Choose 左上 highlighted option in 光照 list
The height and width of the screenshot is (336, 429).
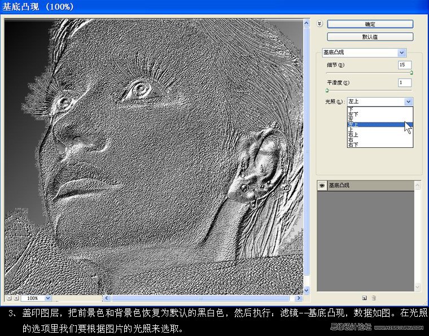(380, 124)
